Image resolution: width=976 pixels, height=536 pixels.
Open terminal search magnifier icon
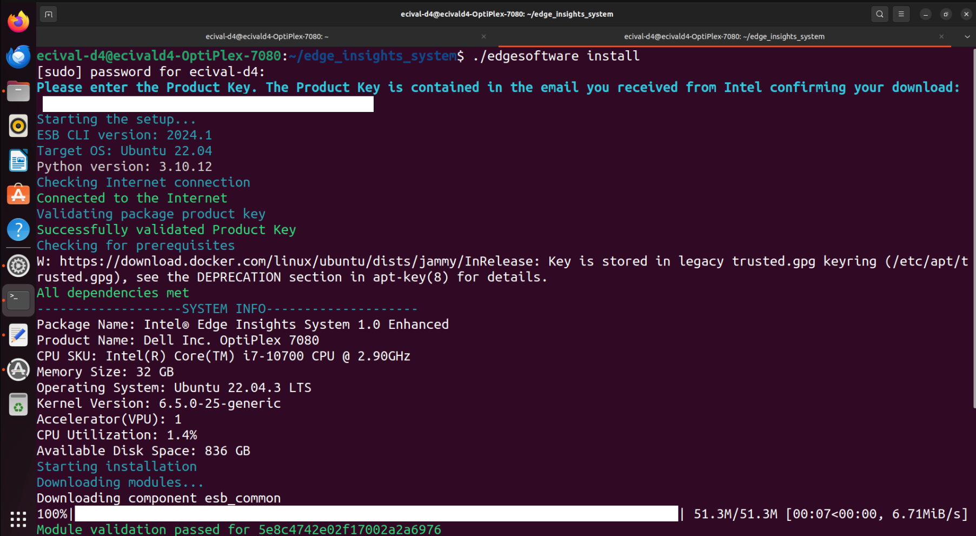pyautogui.click(x=880, y=14)
